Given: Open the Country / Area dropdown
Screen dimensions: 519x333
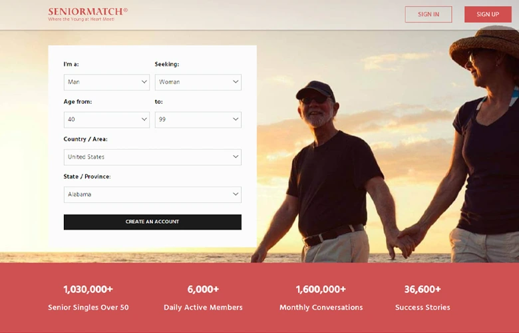Looking at the screenshot, I should pyautogui.click(x=152, y=157).
